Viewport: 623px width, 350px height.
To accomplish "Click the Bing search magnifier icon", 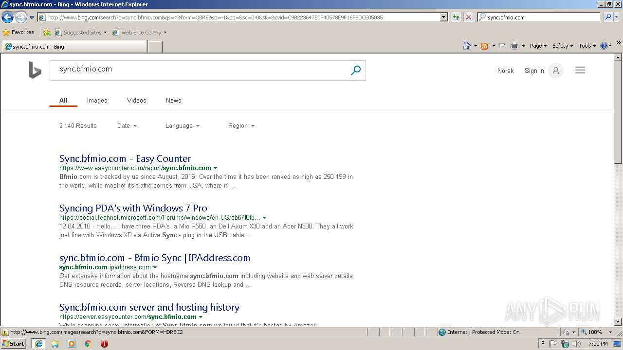I will click(x=356, y=70).
